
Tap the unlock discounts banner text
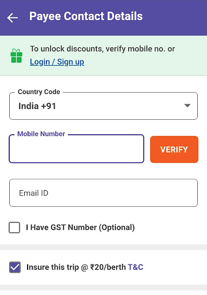pos(102,49)
